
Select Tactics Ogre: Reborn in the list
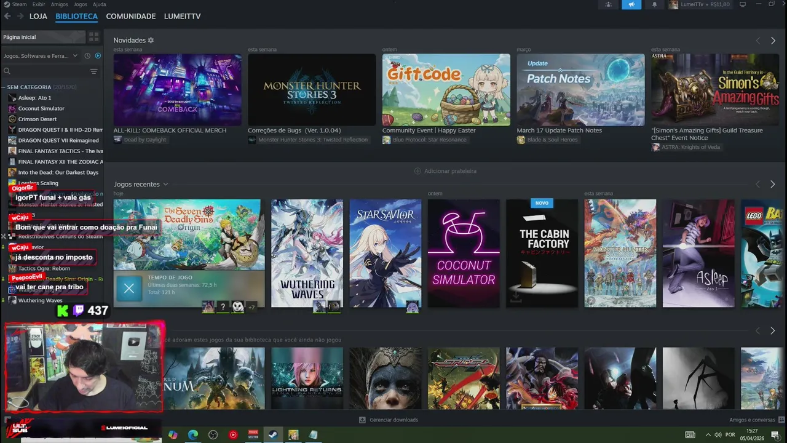[x=44, y=268]
